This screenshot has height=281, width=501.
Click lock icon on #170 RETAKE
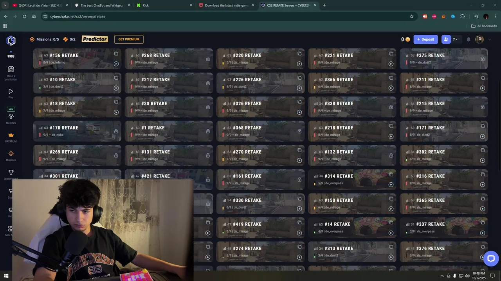point(116,131)
